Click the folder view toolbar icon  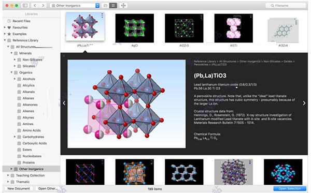[x=106, y=6]
